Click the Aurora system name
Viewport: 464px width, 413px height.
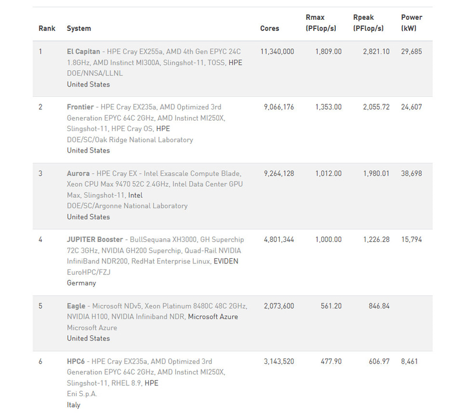pos(78,173)
